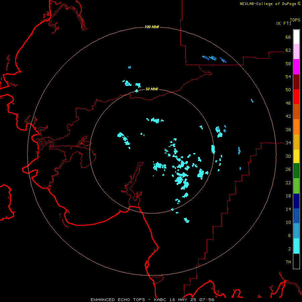Click the 66 legend value
The image size is (302, 302).
pyautogui.click(x=288, y=37)
